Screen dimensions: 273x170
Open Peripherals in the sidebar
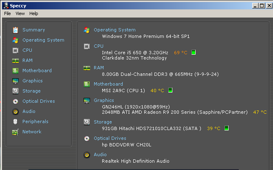tap(35, 121)
